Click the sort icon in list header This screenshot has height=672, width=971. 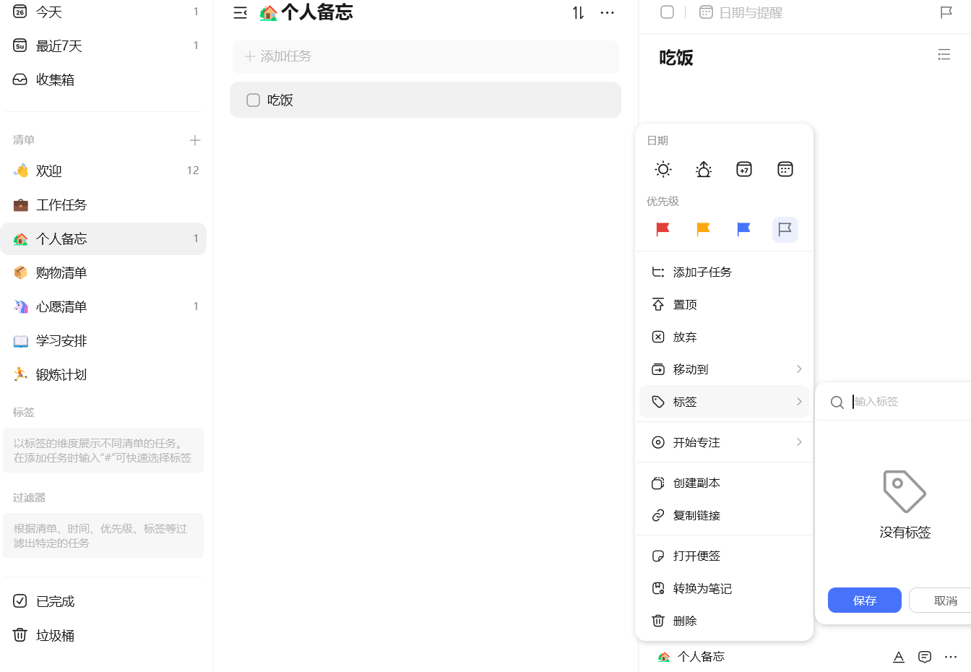point(578,13)
